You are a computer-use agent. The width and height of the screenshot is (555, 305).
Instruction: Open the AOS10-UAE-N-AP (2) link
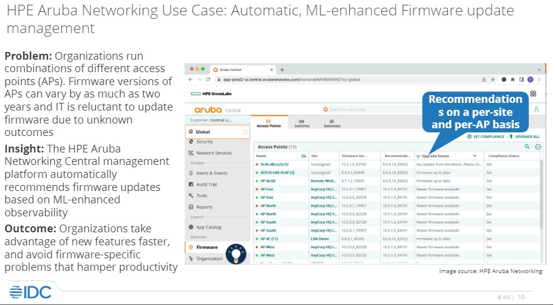pyautogui.click(x=277, y=173)
